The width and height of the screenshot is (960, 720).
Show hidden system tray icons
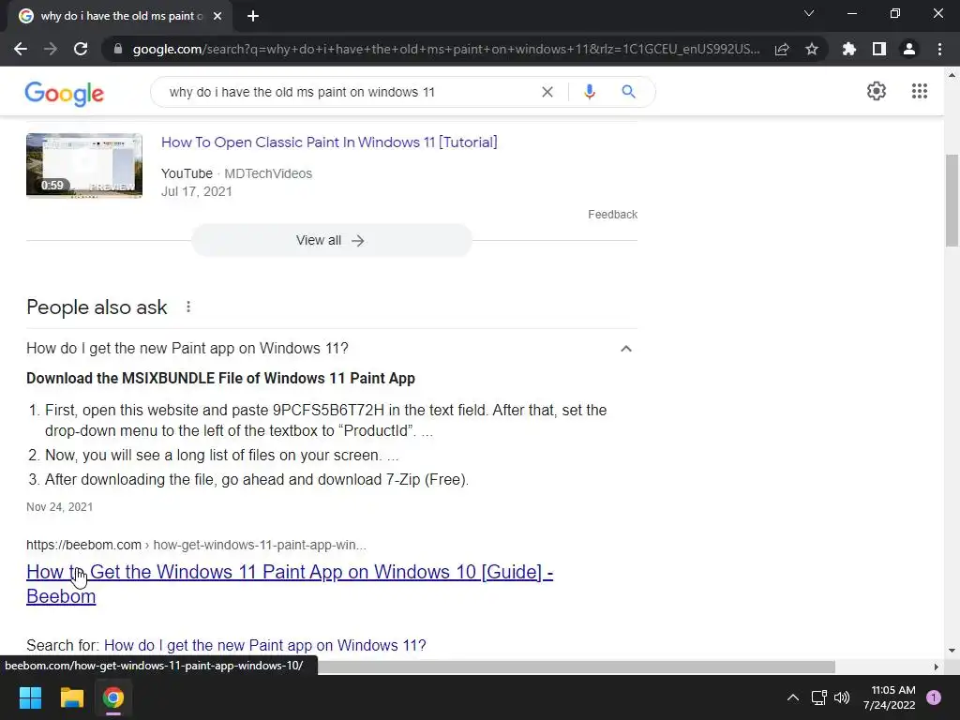click(x=792, y=697)
